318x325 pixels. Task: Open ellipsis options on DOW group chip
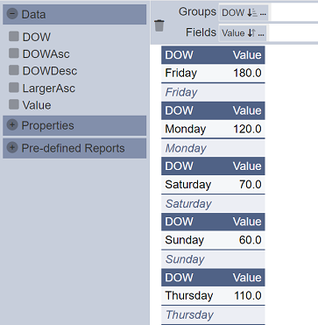[x=263, y=13]
